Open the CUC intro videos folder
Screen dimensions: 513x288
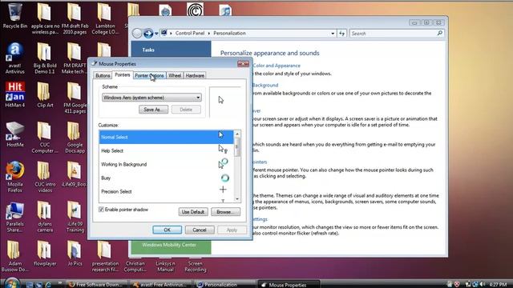[45, 177]
